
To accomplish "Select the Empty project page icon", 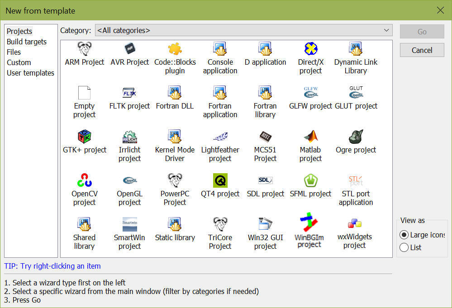I will pyautogui.click(x=85, y=92).
